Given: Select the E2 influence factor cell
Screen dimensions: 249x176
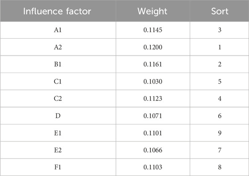Looking at the screenshot, I should point(58,150).
